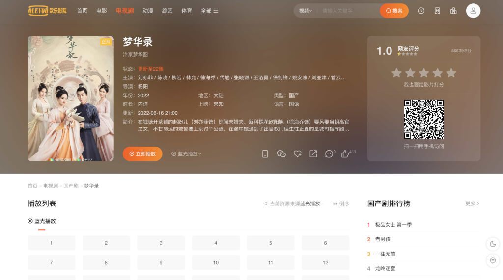Play episode 2
This screenshot has width=503, height=280.
pos(106,243)
